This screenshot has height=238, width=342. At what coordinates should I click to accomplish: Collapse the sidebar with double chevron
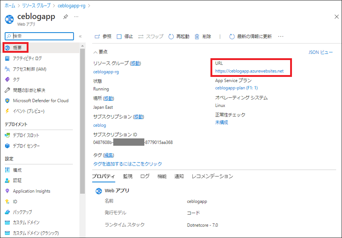point(80,36)
